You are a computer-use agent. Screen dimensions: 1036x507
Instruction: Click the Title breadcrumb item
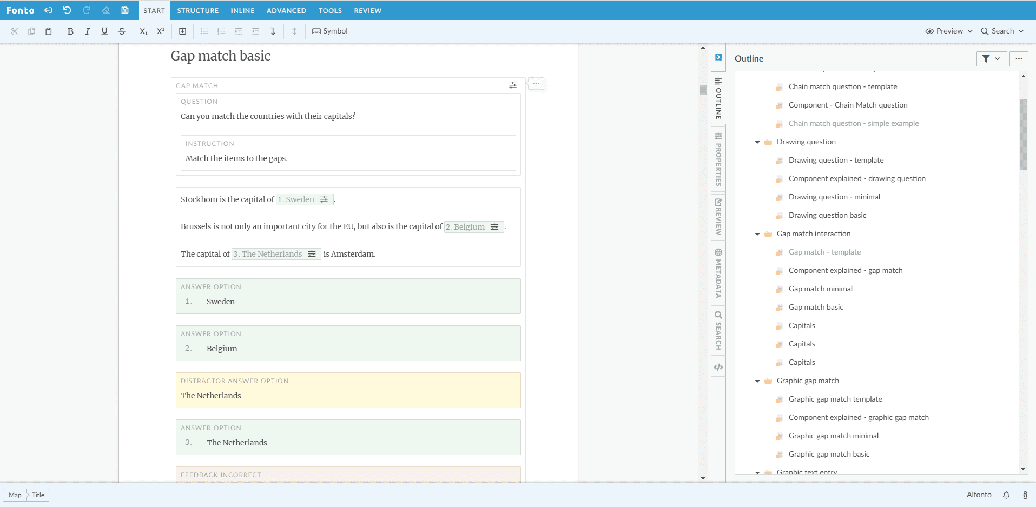click(38, 495)
